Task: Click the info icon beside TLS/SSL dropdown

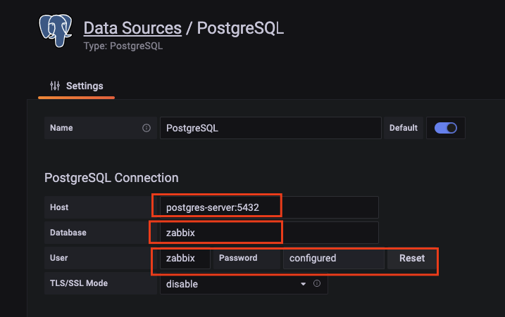Action: [317, 284]
